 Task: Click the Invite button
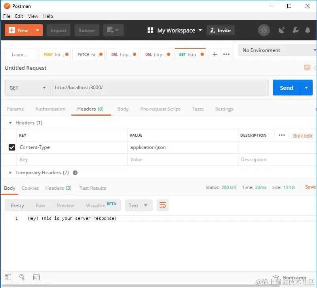pyautogui.click(x=220, y=30)
